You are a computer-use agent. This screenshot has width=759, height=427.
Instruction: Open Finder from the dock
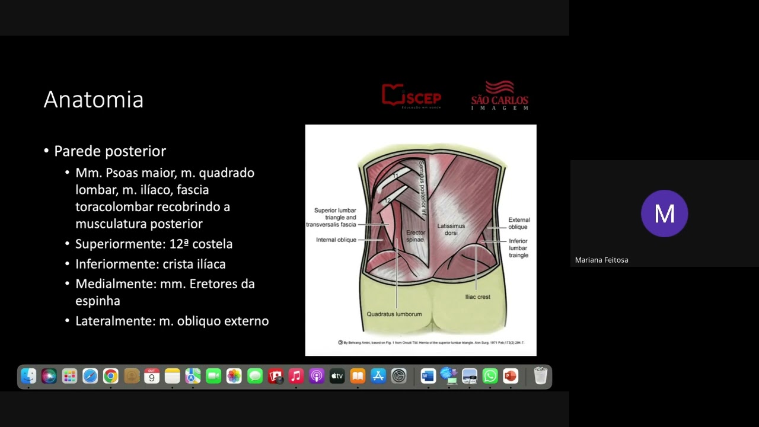(28, 376)
